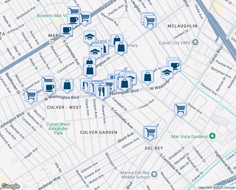Select the coffee cup marker beside Caswell Ave label
The image size is (236, 190).
point(49,88)
